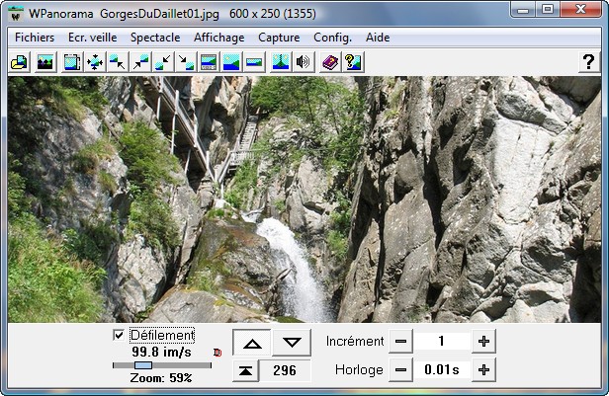The height and width of the screenshot is (396, 609).
Task: Open the Spectacle menu
Action: (x=155, y=38)
